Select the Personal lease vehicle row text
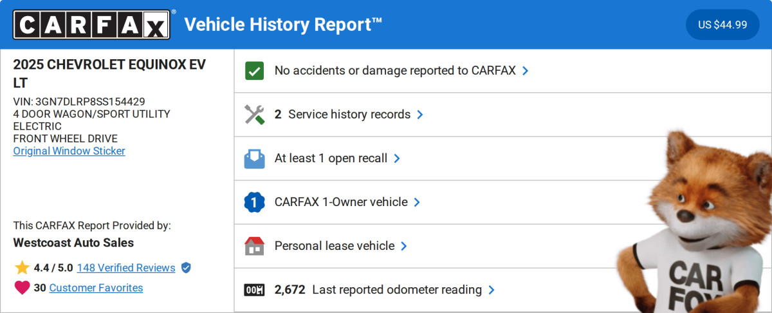Image resolution: width=772 pixels, height=313 pixels. tap(334, 246)
